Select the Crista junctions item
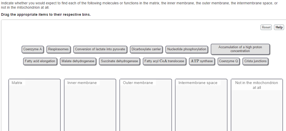Screen dimensions: 286x131 point(255,61)
